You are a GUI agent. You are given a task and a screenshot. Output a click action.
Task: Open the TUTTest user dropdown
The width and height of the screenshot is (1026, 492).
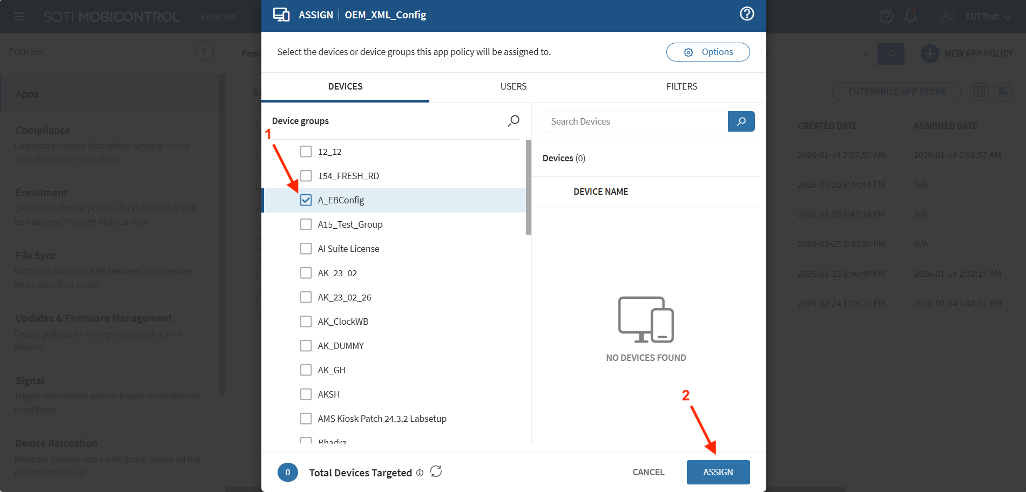(987, 17)
